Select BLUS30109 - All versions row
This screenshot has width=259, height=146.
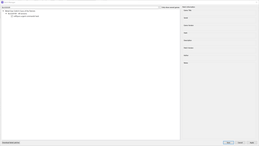[x=17, y=13]
